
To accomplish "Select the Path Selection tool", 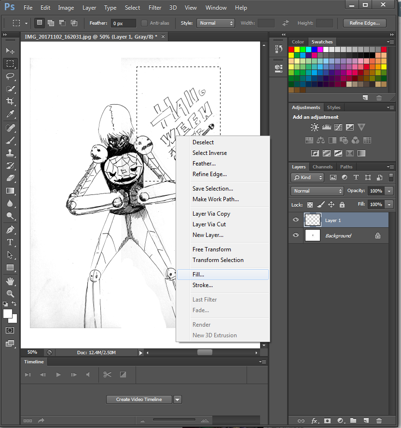I will 10,255.
